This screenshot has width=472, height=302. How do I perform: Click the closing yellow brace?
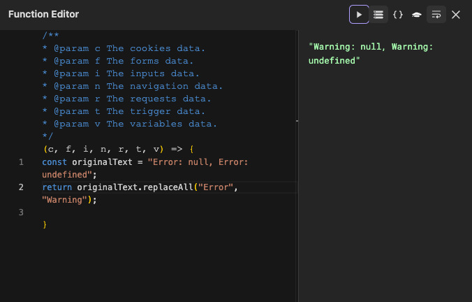(45, 225)
